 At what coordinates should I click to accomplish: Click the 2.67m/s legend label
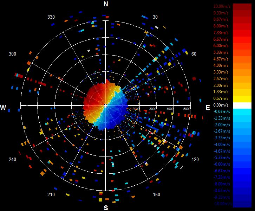(x=221, y=79)
